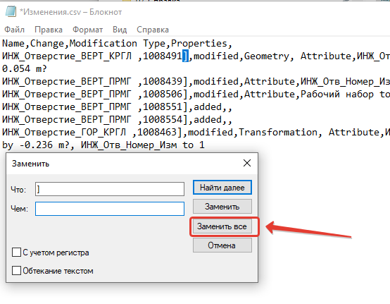Open the Справка menu
390x304 pixels.
(153, 30)
